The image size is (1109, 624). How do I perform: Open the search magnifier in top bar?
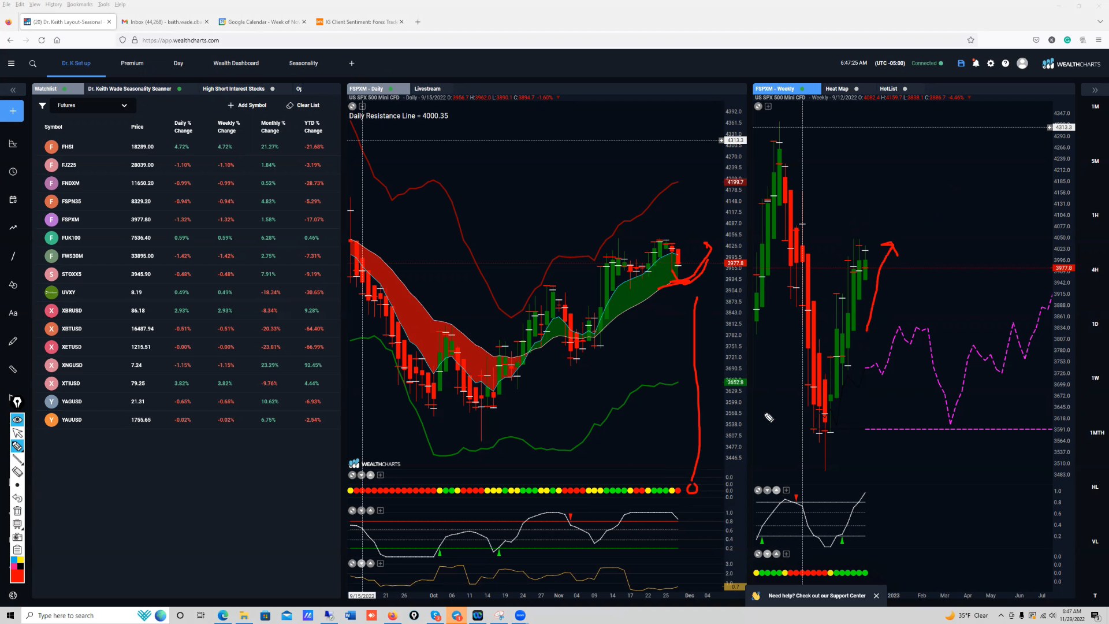point(33,64)
